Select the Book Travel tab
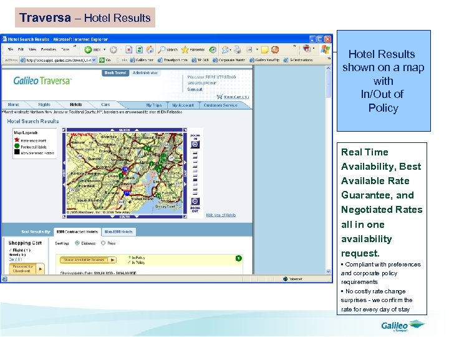The width and height of the screenshot is (449, 337). tap(115, 73)
